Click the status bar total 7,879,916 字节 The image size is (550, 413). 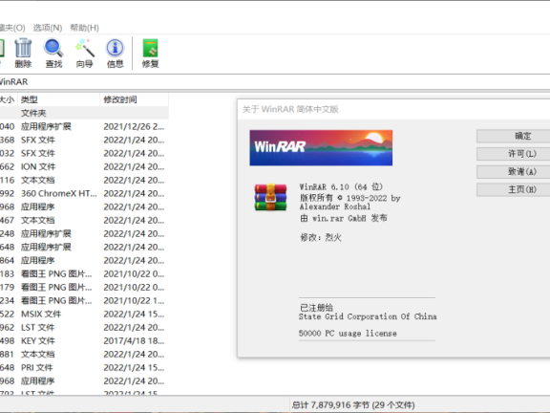[x=353, y=405]
